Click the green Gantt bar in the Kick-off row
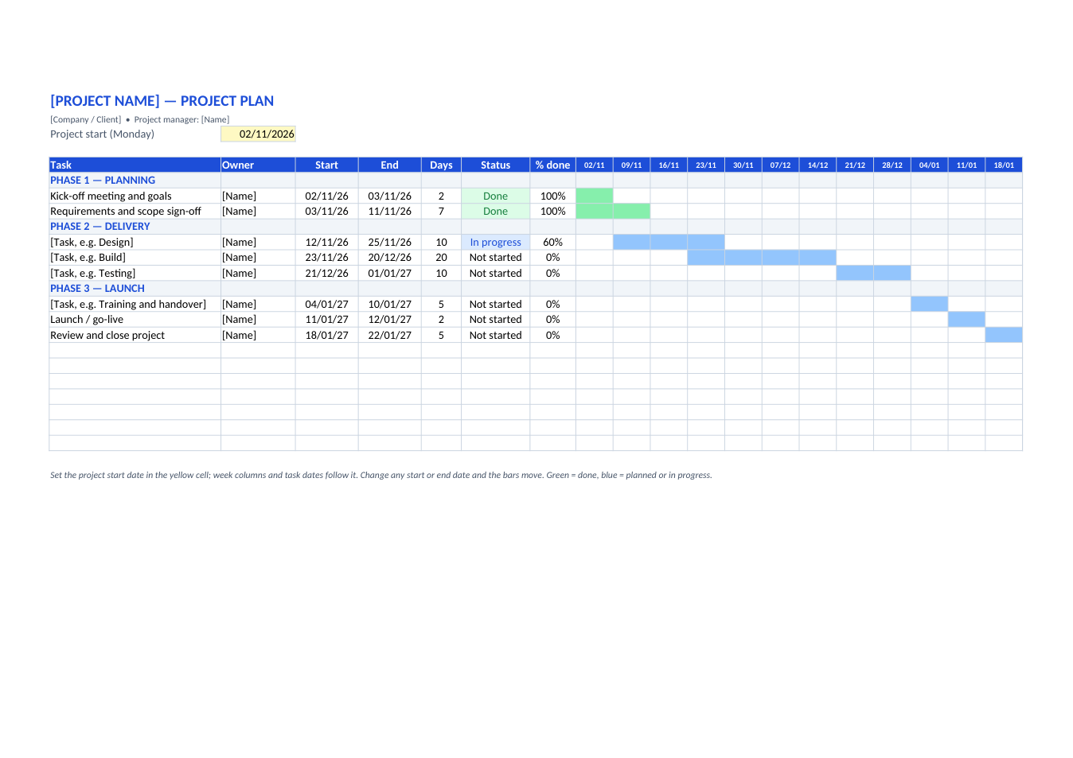Viewport: 1073px width, 758px height. pyautogui.click(x=594, y=196)
